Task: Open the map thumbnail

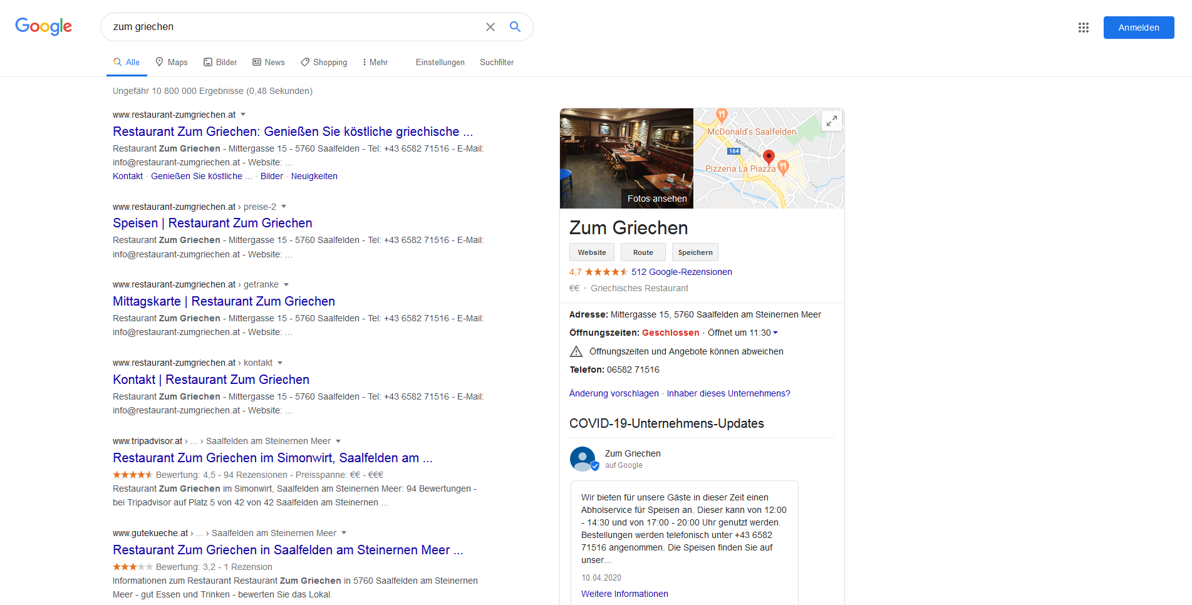Action: 769,158
